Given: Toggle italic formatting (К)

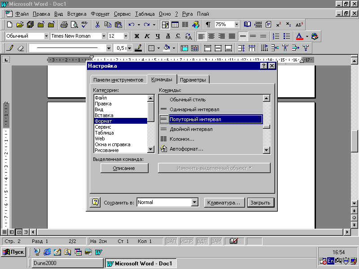Looking at the screenshot, I should pyautogui.click(x=147, y=36).
